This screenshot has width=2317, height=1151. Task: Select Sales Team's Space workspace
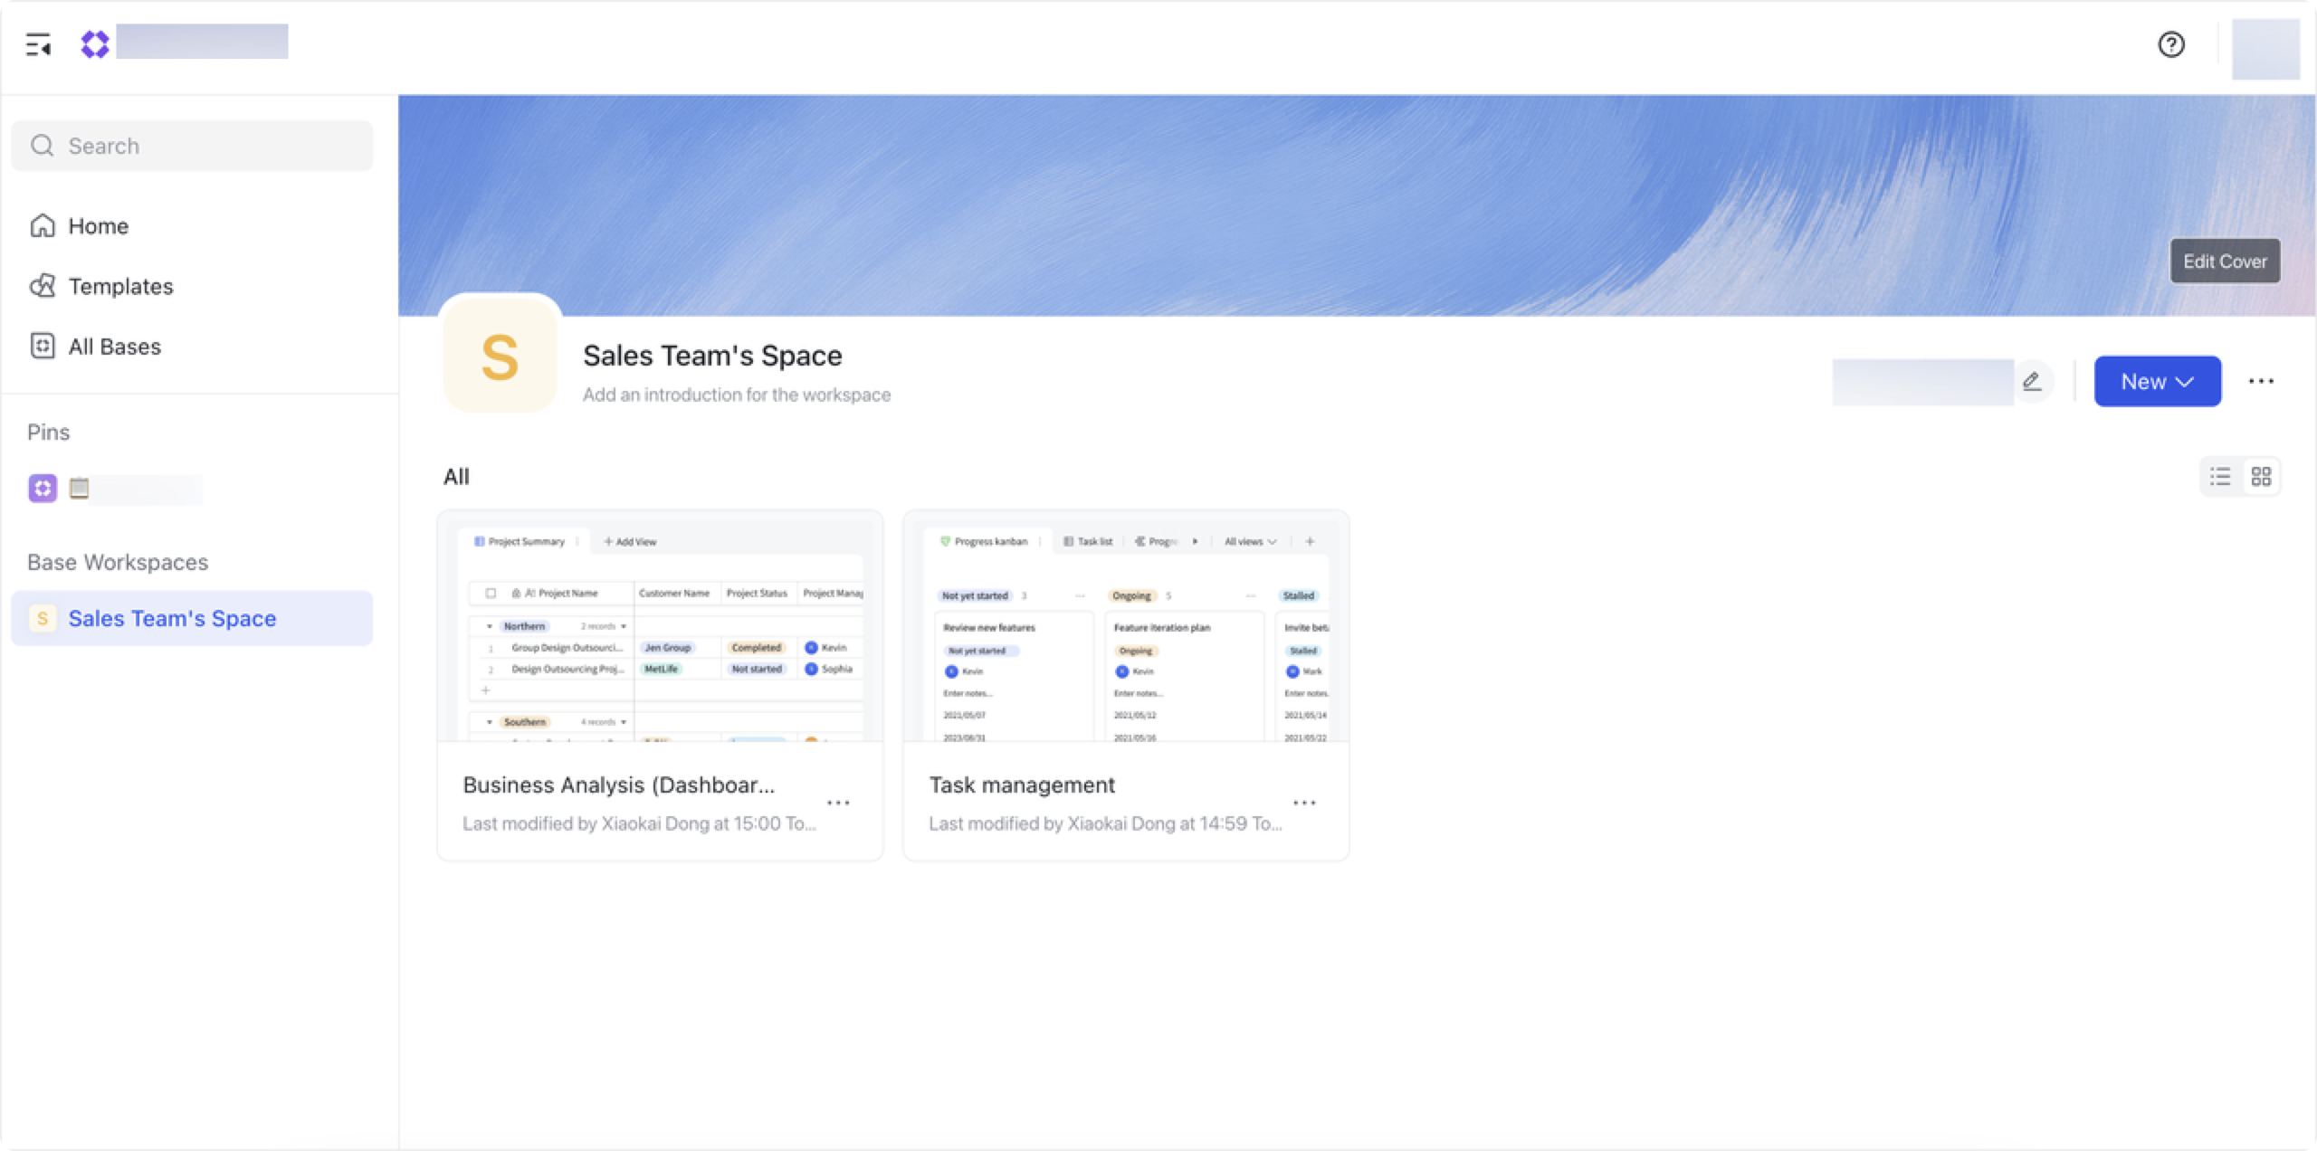coord(192,618)
